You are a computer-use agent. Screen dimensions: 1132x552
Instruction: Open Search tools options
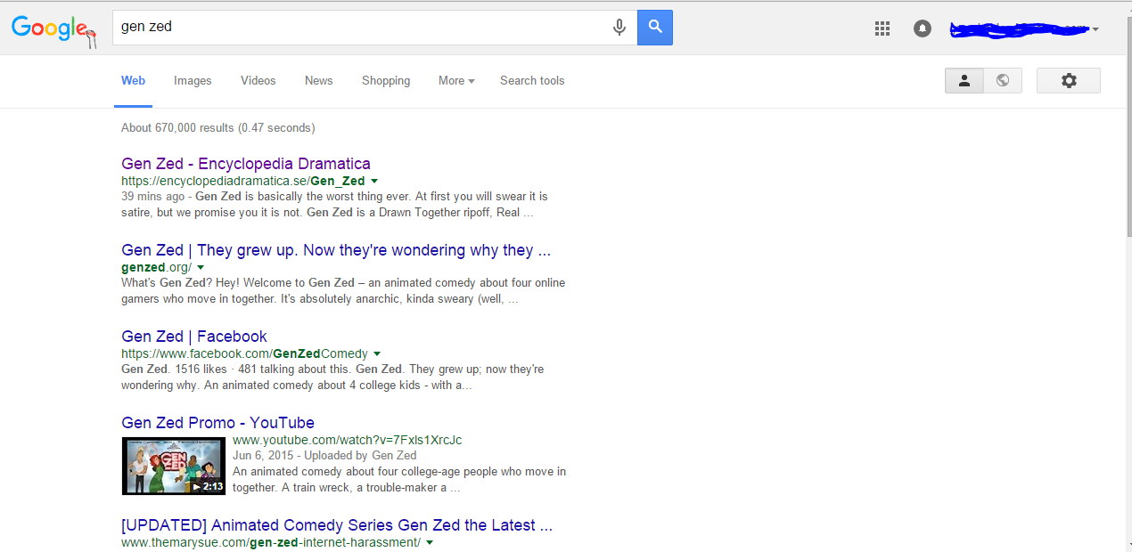click(x=532, y=81)
